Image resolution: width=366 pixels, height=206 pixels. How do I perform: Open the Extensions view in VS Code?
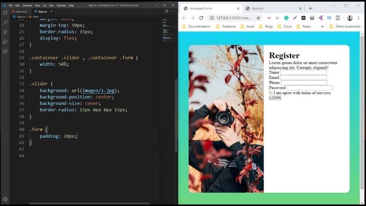click(5, 51)
